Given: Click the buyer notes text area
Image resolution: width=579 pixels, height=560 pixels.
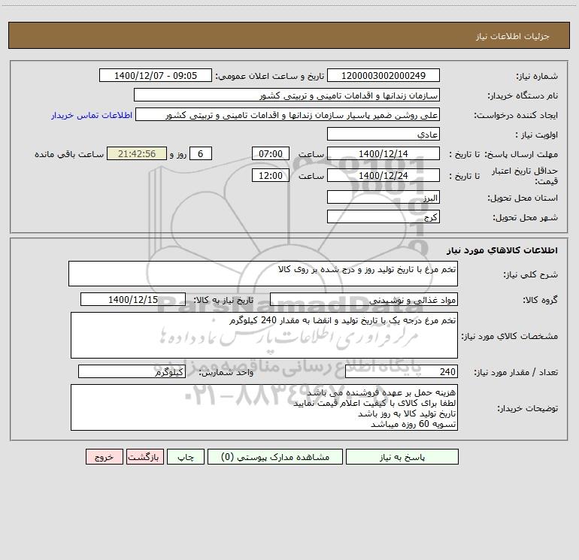Looking at the screenshot, I should tap(264, 407).
